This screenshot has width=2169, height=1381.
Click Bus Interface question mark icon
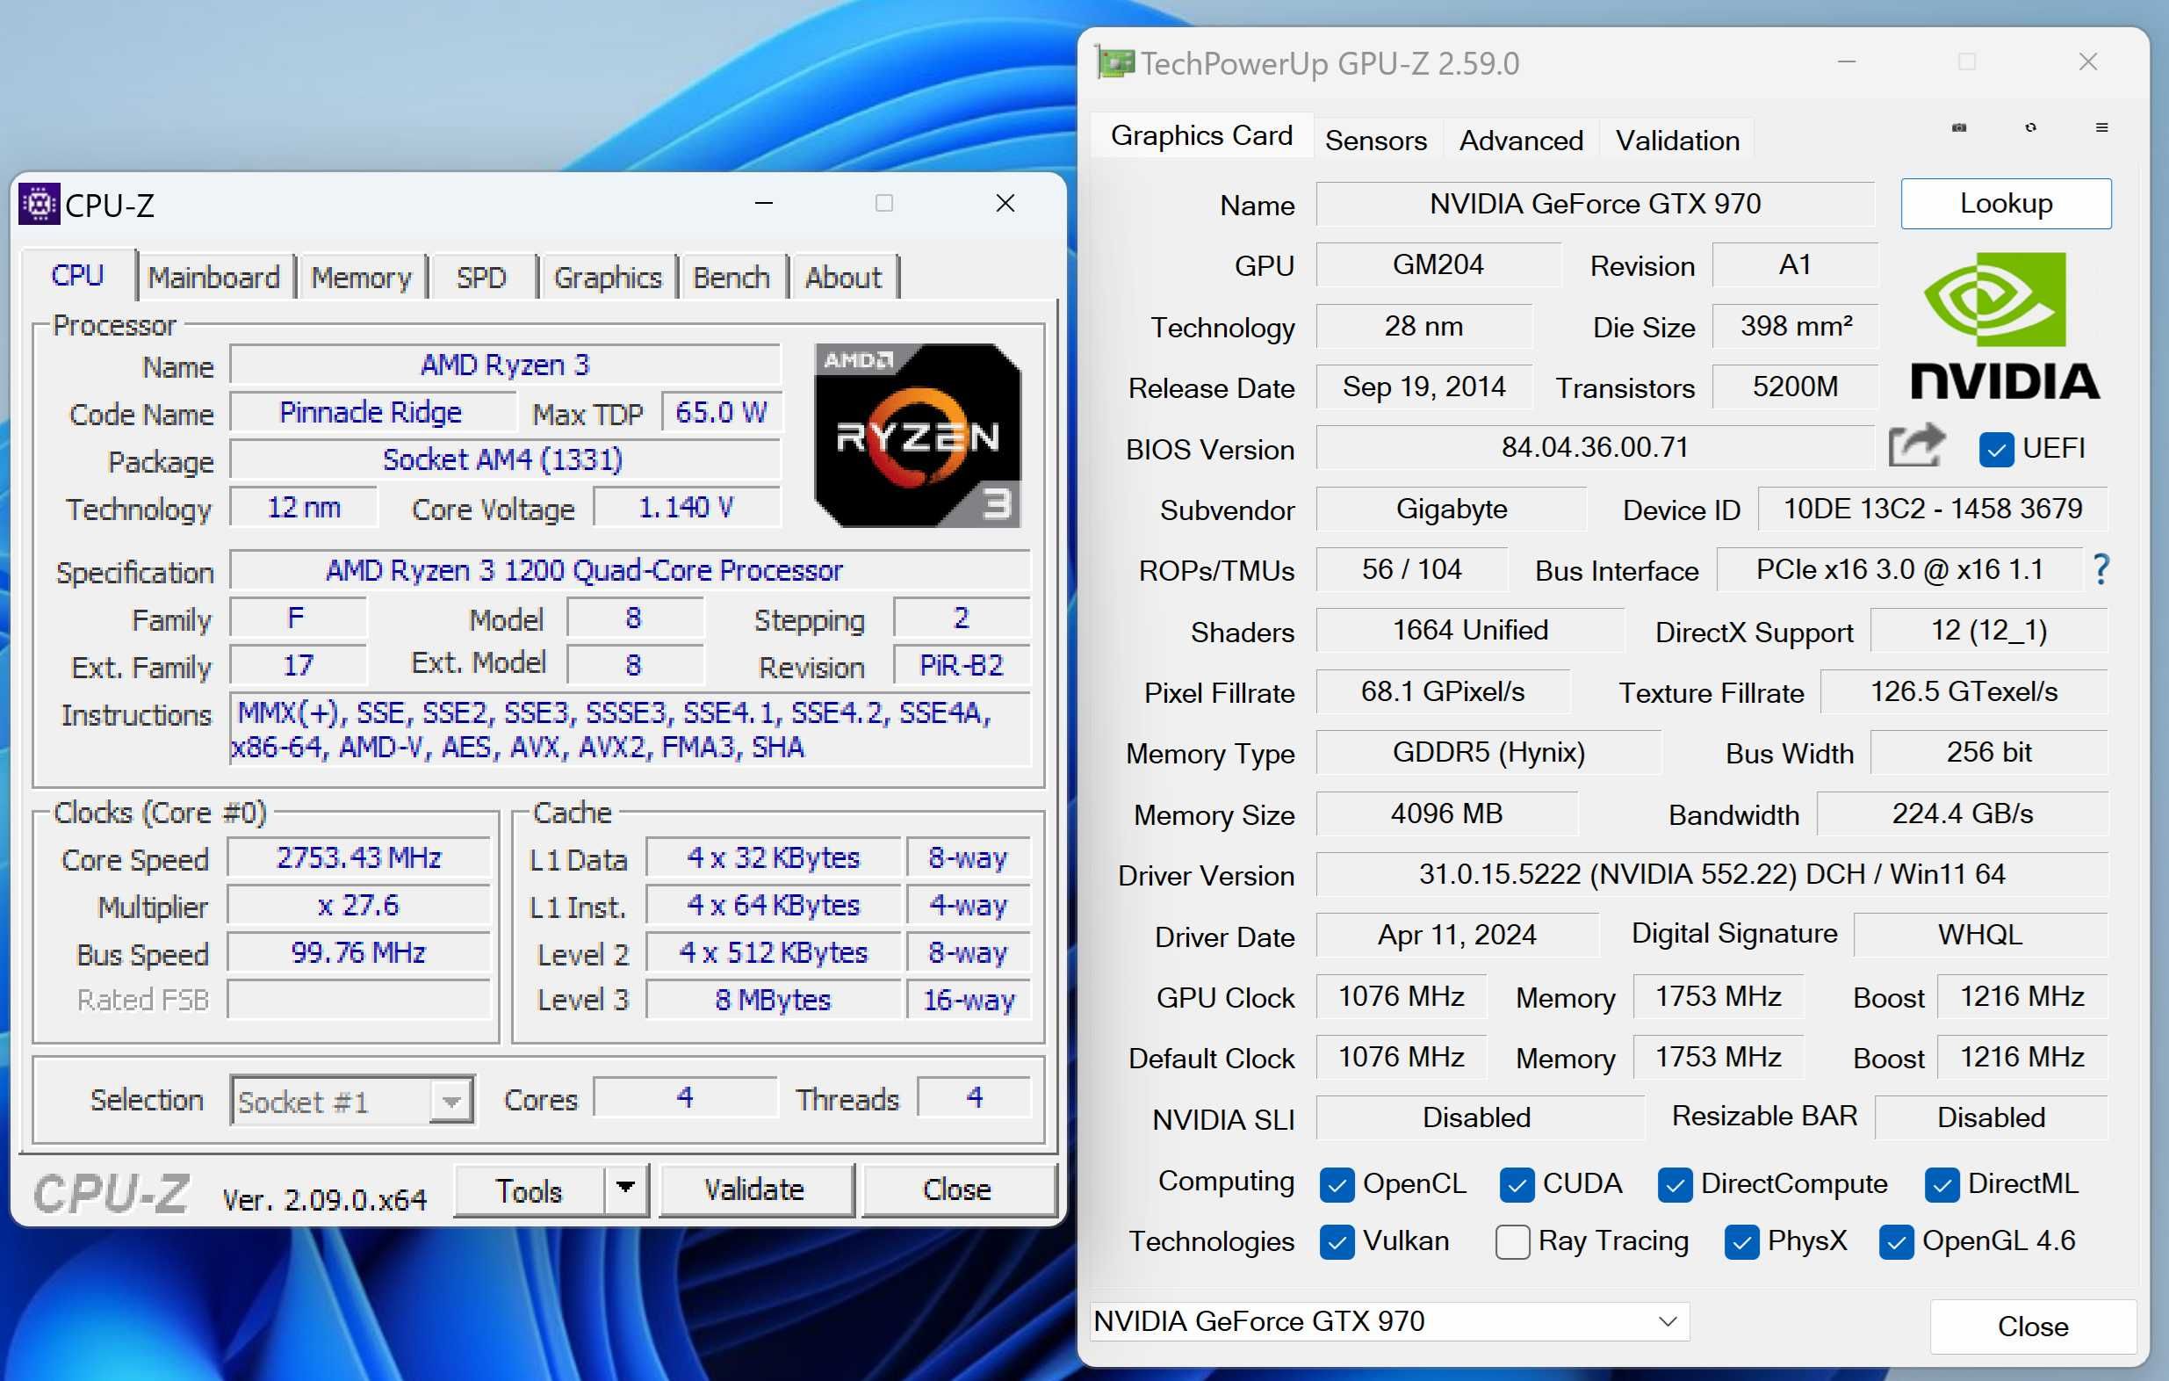pyautogui.click(x=2101, y=569)
